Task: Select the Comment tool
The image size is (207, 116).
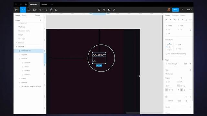Action: [56, 10]
